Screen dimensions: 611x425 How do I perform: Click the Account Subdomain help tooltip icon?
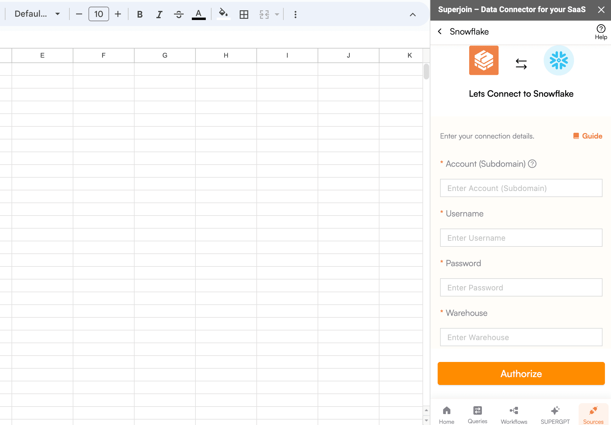532,164
